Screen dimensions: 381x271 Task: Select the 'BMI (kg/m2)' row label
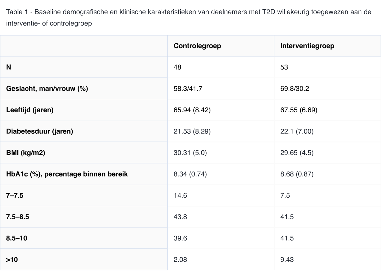[26, 153]
